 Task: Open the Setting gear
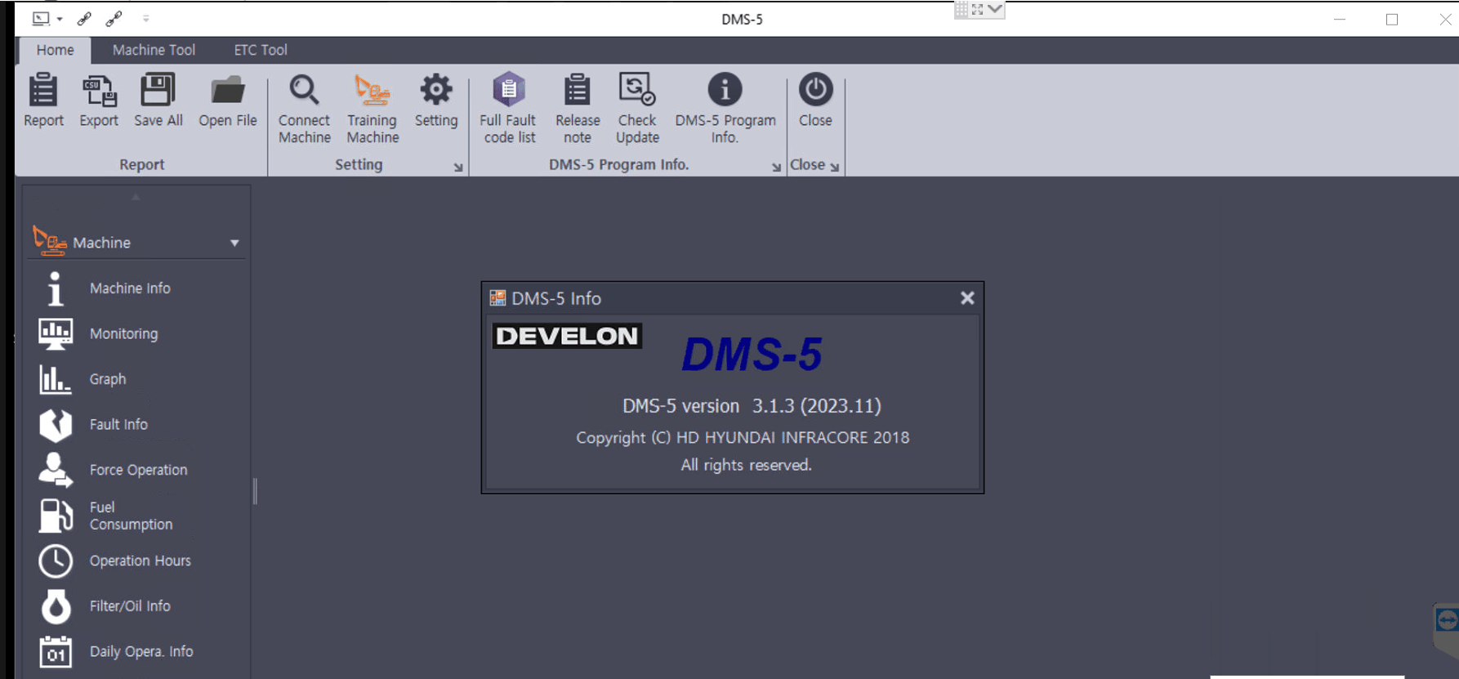(436, 90)
